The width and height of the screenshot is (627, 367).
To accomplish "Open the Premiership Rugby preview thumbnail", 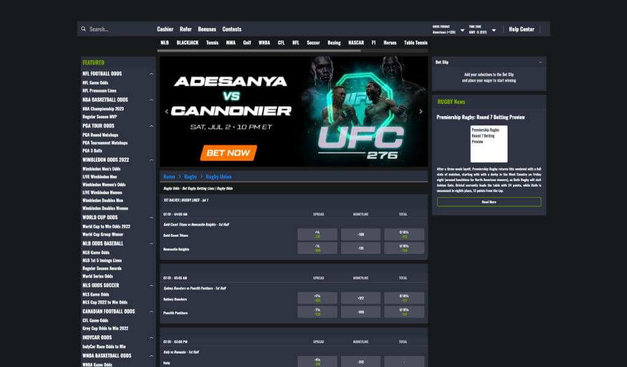I will coord(489,144).
